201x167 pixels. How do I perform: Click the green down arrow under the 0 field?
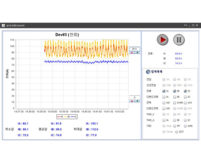(x=137, y=101)
